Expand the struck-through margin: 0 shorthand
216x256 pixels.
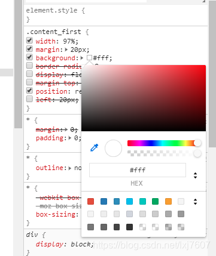pos(66,129)
